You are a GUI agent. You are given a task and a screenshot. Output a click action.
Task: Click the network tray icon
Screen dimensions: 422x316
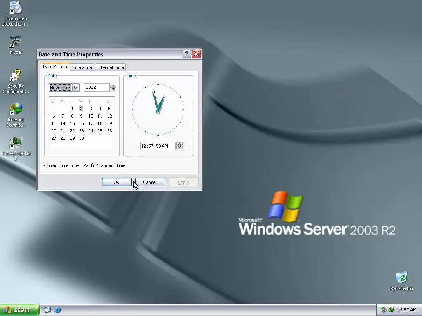pyautogui.click(x=384, y=310)
